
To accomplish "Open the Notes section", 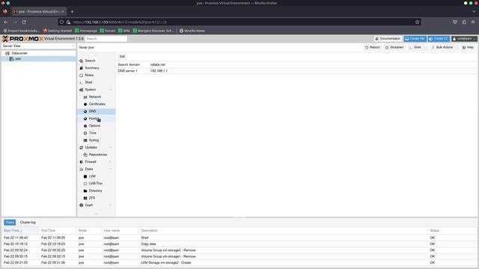I will (89, 75).
